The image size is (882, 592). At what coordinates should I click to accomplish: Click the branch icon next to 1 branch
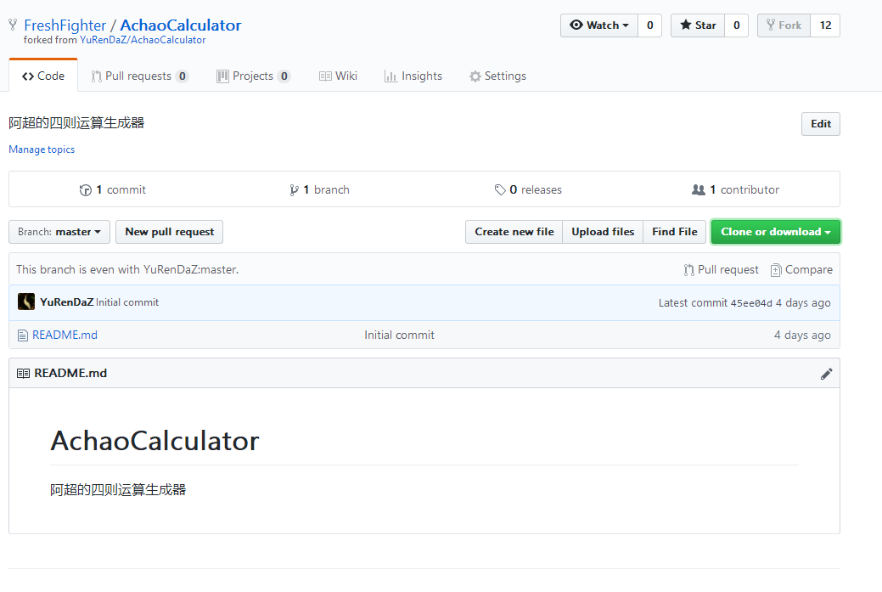coord(294,190)
